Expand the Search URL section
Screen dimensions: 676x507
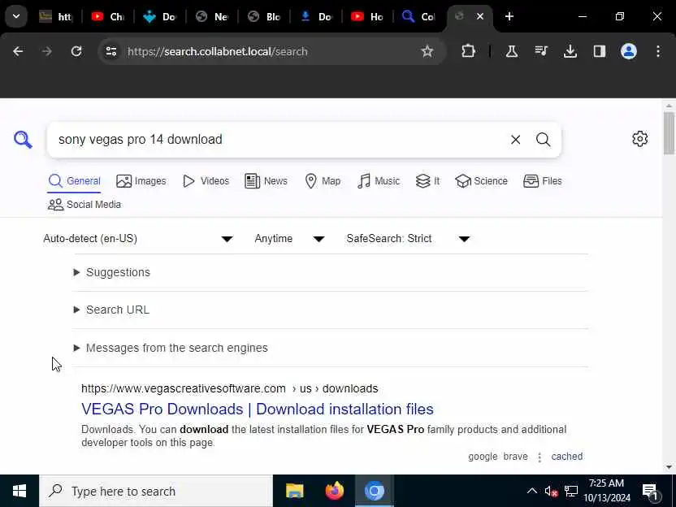[x=111, y=310]
